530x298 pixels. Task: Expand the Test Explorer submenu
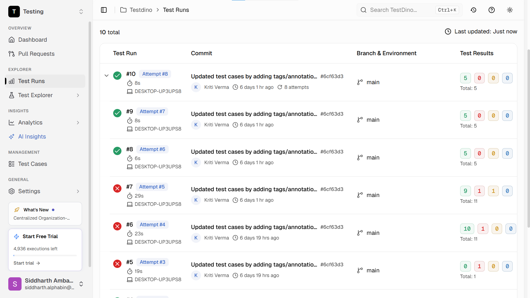point(78,95)
